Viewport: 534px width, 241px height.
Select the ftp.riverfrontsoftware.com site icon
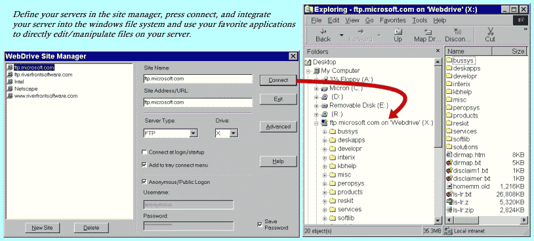coord(10,75)
